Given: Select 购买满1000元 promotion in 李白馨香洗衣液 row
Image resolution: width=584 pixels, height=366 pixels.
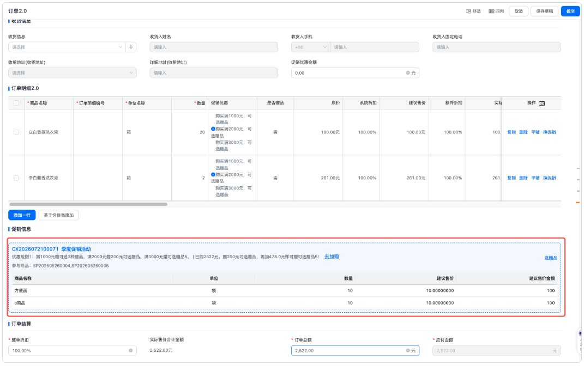Looking at the screenshot, I should click(232, 164).
